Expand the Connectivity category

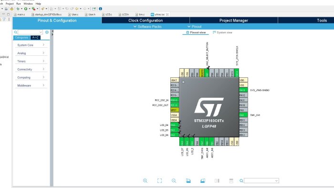click(31, 69)
